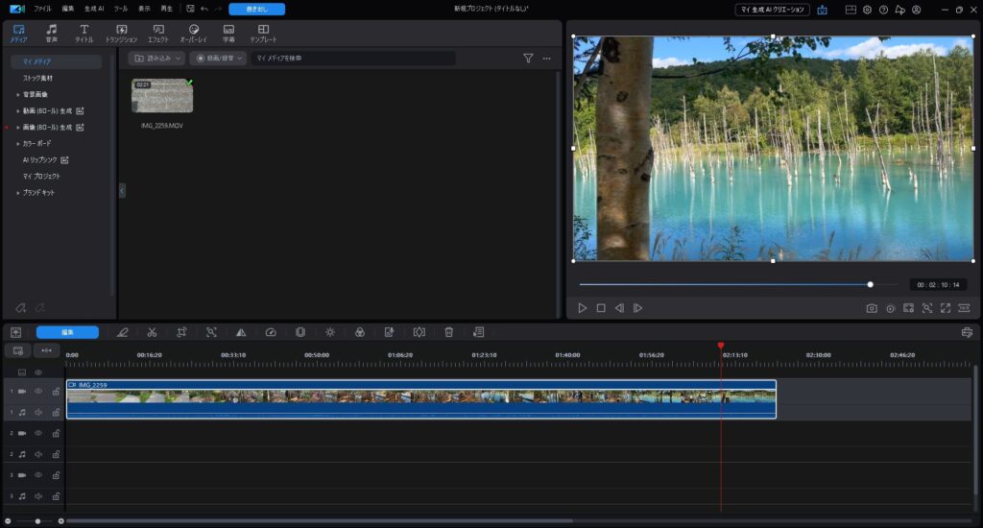Click the more tools list icon

click(478, 332)
